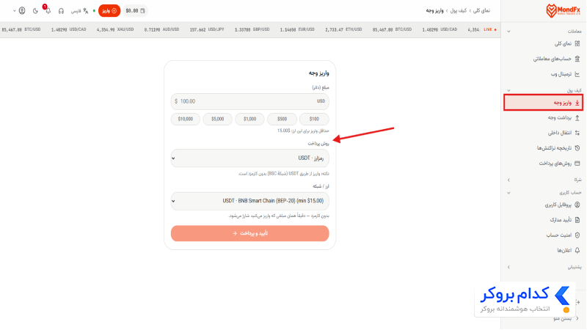Go to برداشت وجه withdrawal page

click(x=564, y=117)
